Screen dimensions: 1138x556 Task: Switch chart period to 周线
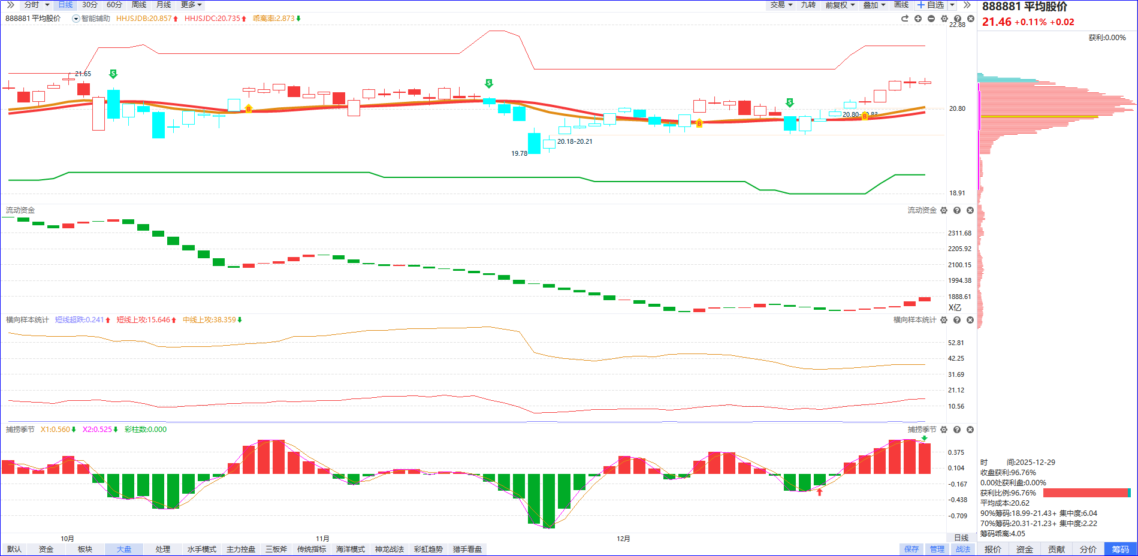(x=138, y=5)
